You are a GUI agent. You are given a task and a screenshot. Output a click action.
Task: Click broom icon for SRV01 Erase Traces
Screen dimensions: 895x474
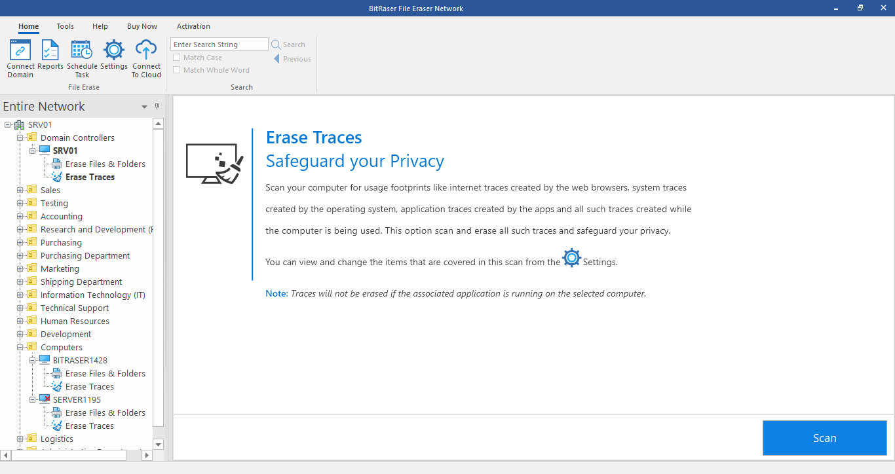tap(57, 177)
